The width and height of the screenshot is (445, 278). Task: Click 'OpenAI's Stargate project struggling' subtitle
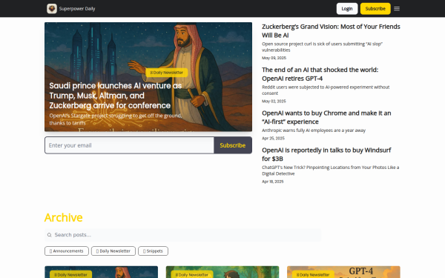point(116,119)
